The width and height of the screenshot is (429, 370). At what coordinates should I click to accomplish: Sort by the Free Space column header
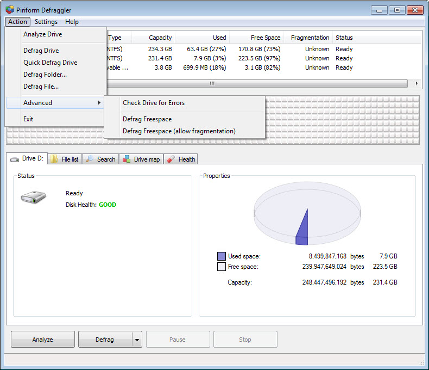tap(257, 38)
